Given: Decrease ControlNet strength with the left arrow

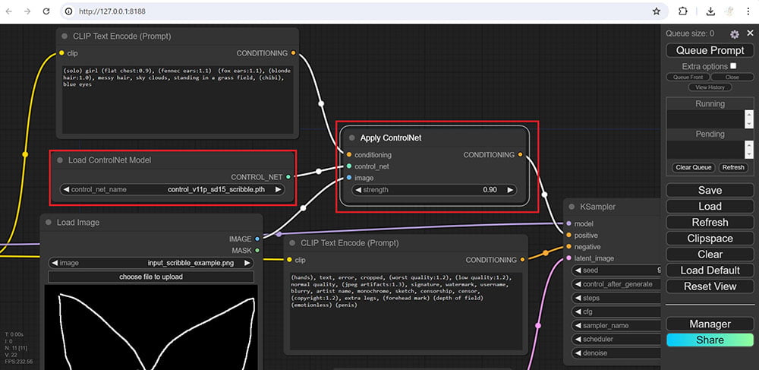Looking at the screenshot, I should pyautogui.click(x=357, y=190).
